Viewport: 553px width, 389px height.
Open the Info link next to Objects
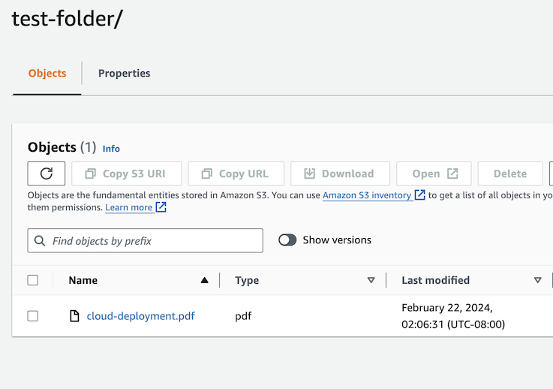tap(111, 149)
